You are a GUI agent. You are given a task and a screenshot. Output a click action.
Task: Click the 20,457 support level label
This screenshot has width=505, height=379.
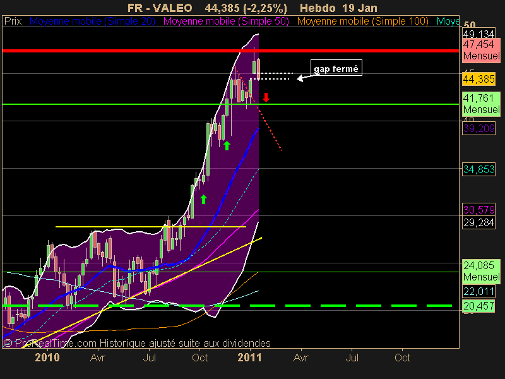click(x=478, y=306)
